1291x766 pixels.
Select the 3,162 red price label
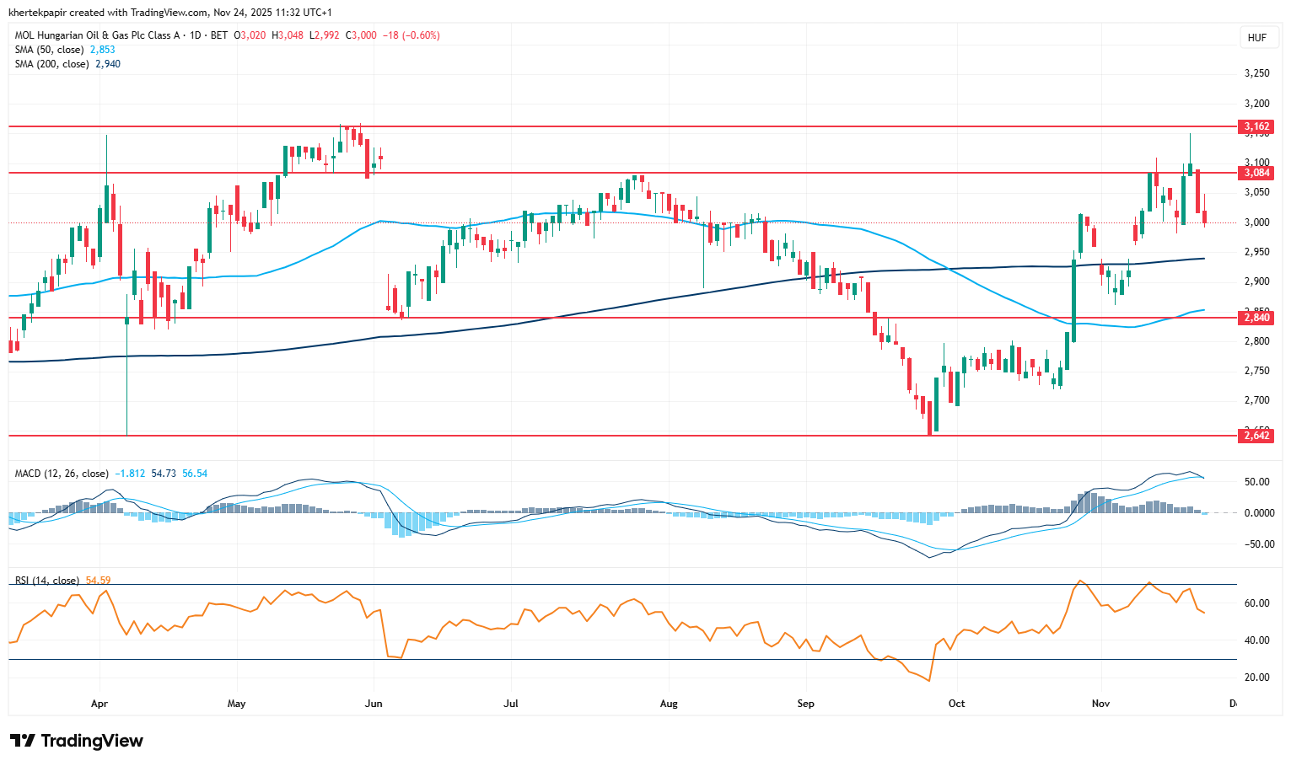coord(1256,126)
